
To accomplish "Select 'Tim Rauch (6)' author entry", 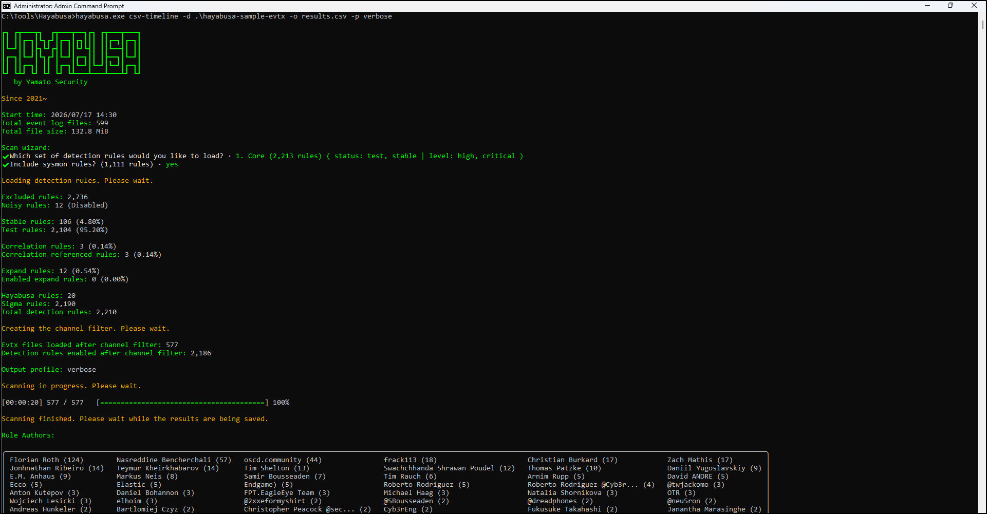I will click(411, 477).
